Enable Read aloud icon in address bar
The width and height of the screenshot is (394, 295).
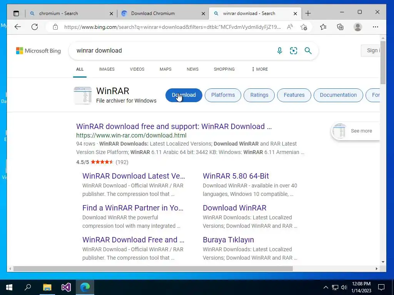coord(290,27)
